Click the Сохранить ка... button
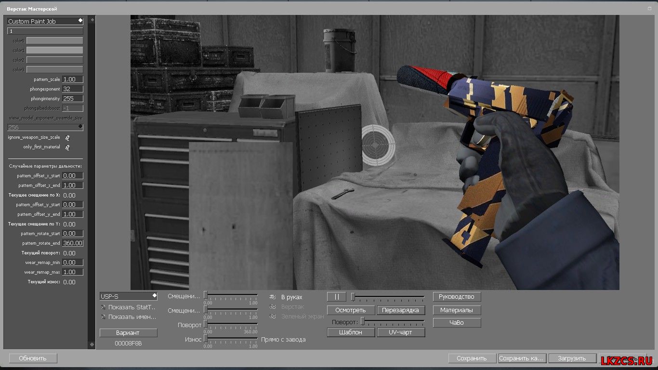Image resolution: width=658 pixels, height=370 pixels. [x=522, y=358]
